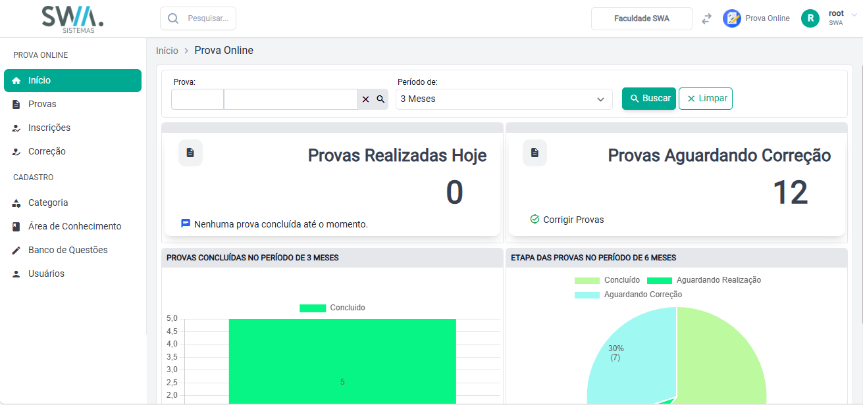Click the SWA Sistemas logo

tap(72, 19)
